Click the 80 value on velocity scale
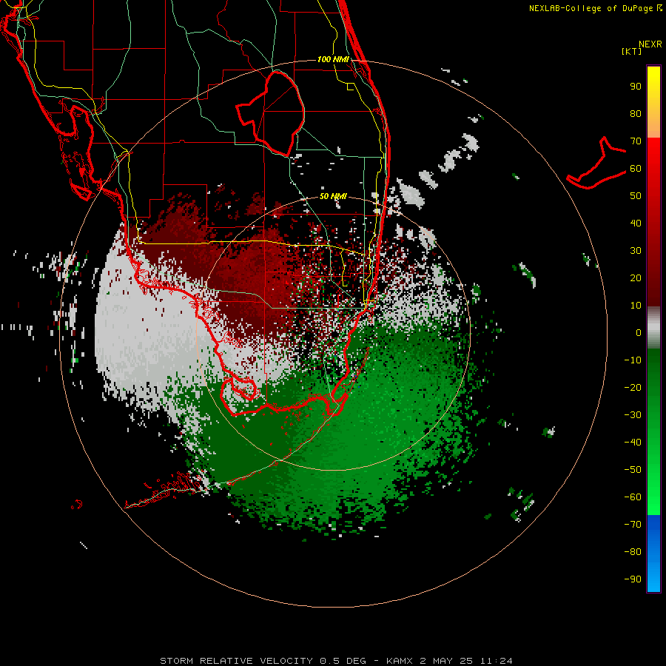 pyautogui.click(x=636, y=114)
